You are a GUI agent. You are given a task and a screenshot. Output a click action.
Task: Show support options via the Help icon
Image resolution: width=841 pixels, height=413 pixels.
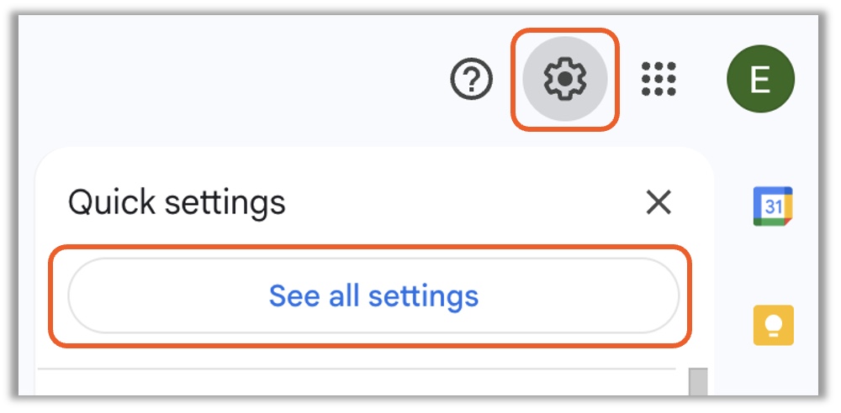472,79
